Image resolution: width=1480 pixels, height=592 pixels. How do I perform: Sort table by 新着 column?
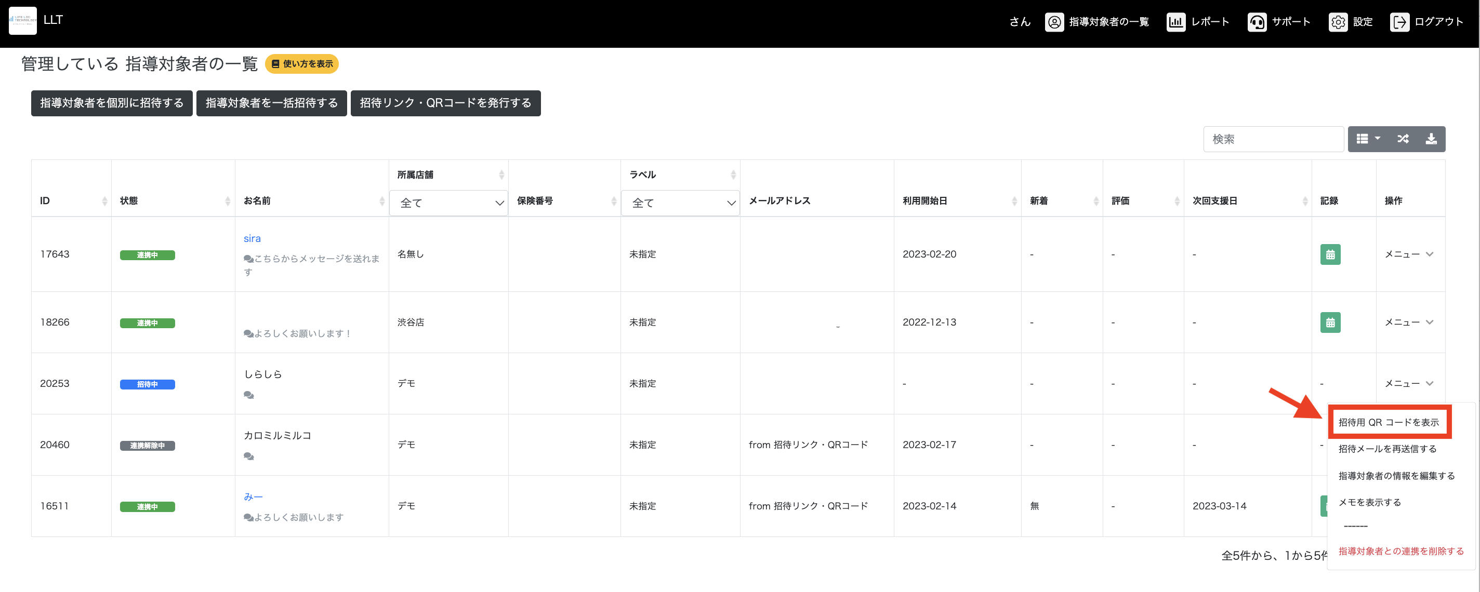tap(1062, 200)
